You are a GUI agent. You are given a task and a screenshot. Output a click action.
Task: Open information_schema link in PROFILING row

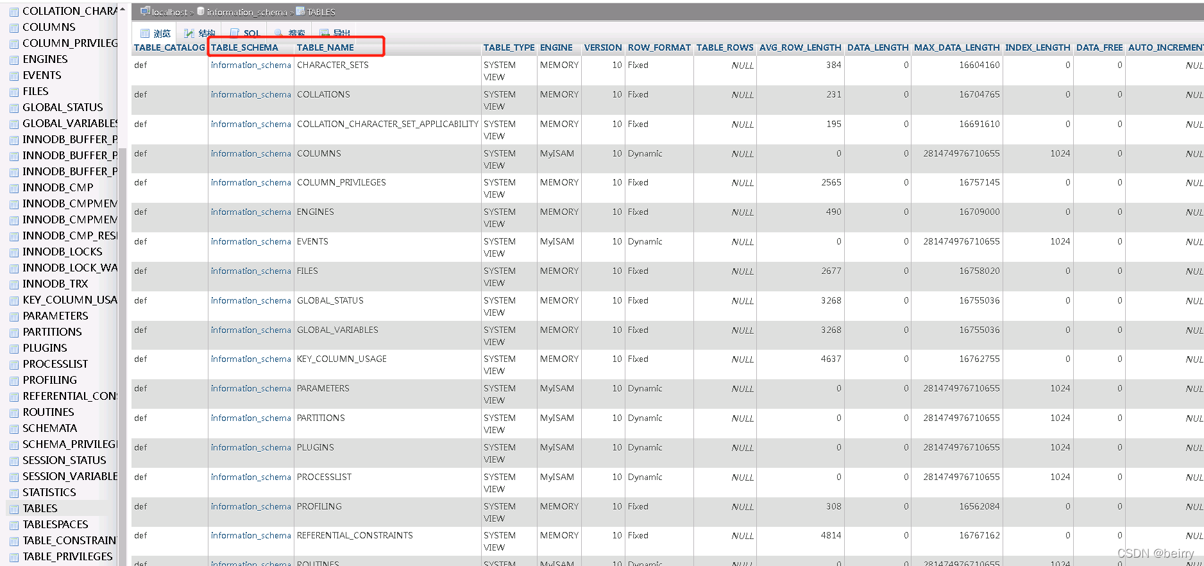251,507
